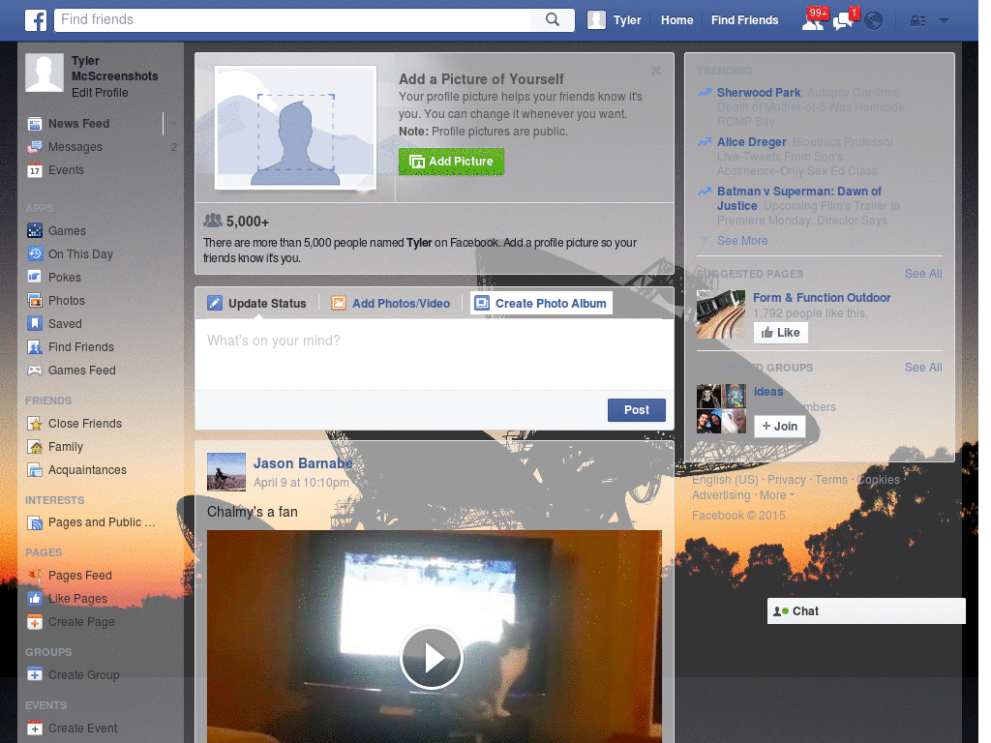Viewport: 991px width, 743px height.
Task: Click the What's on your mind box
Action: click(435, 354)
